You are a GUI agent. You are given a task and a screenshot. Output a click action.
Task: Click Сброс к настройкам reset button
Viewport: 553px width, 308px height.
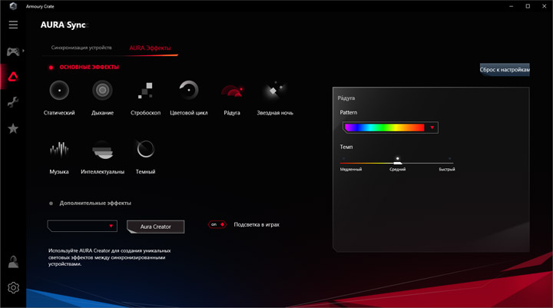(x=505, y=69)
